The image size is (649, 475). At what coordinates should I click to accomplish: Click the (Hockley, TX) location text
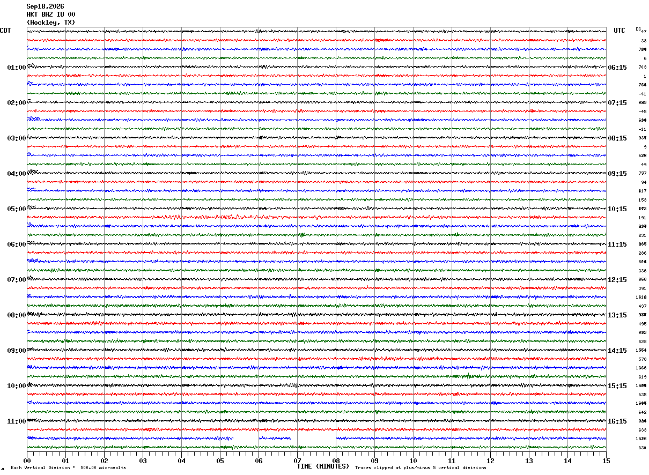[51, 23]
